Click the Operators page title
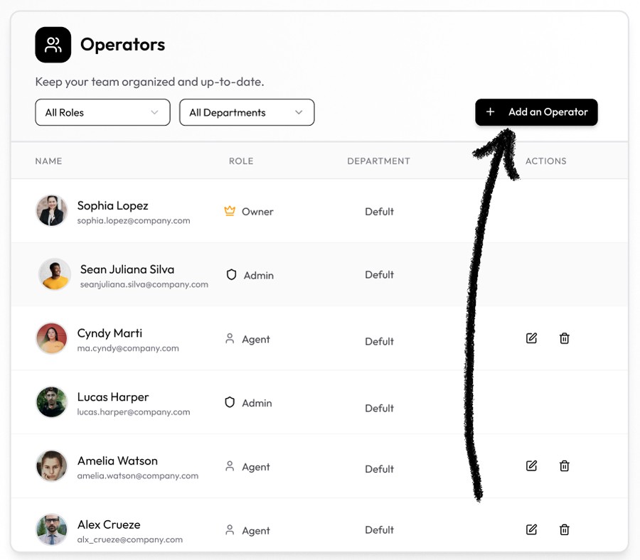The width and height of the screenshot is (640, 560). point(122,45)
